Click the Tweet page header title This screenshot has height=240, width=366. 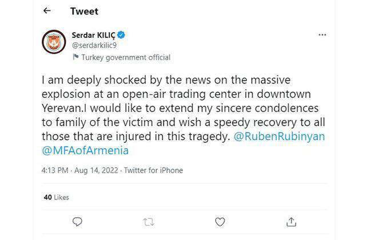point(84,11)
